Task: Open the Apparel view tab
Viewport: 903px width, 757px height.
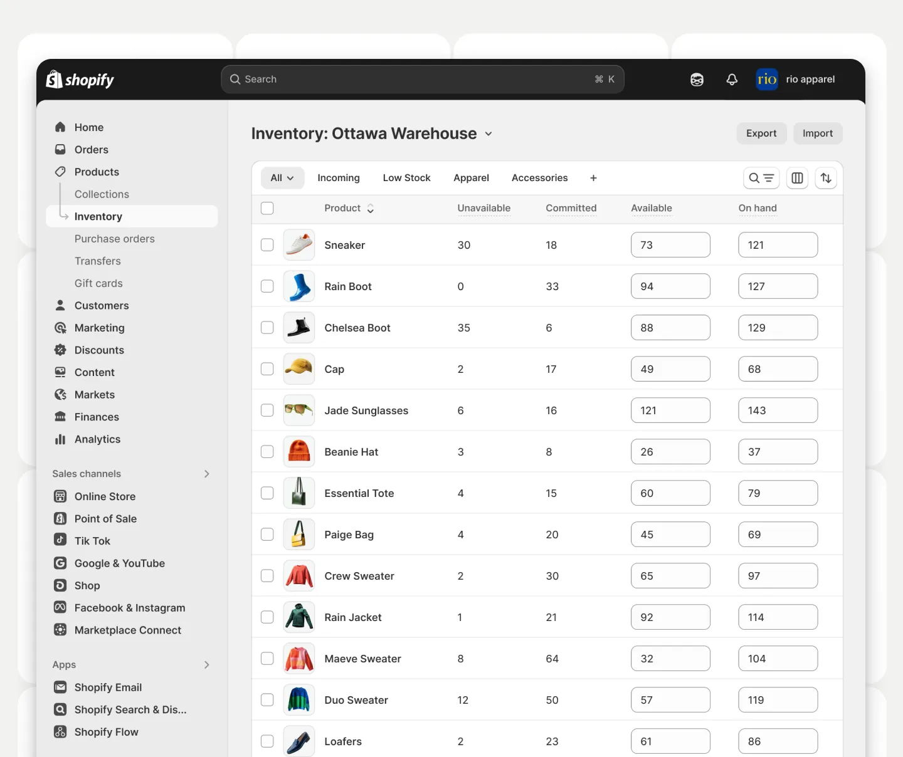Action: click(472, 178)
